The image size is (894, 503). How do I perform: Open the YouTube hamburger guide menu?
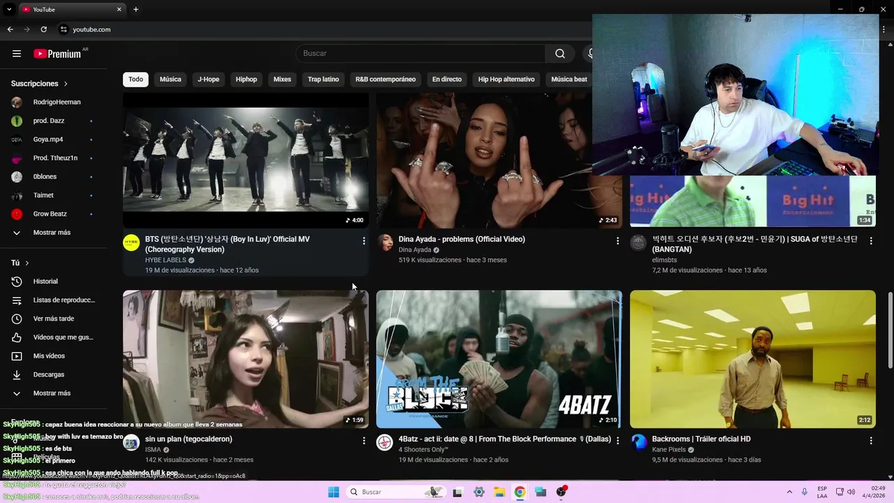17,54
